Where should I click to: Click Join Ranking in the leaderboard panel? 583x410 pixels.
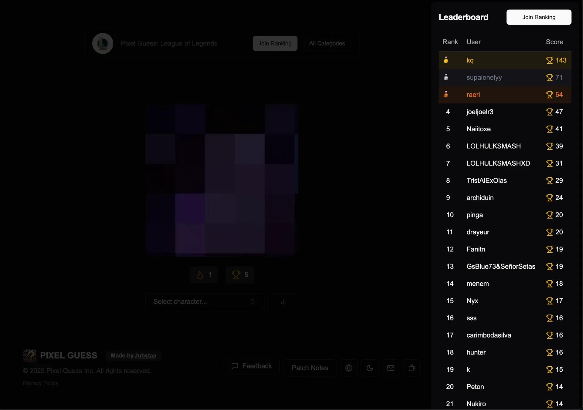pos(539,17)
